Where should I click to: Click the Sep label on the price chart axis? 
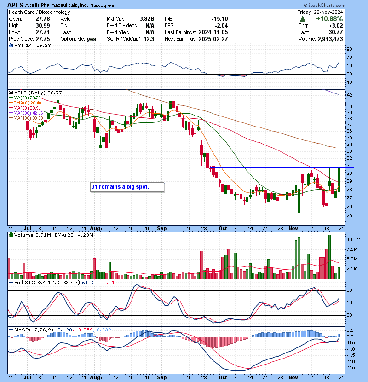click(162, 229)
